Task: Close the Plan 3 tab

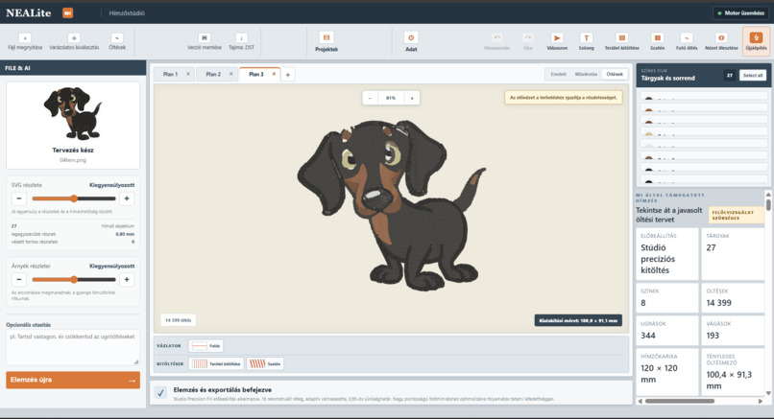Action: tap(274, 74)
